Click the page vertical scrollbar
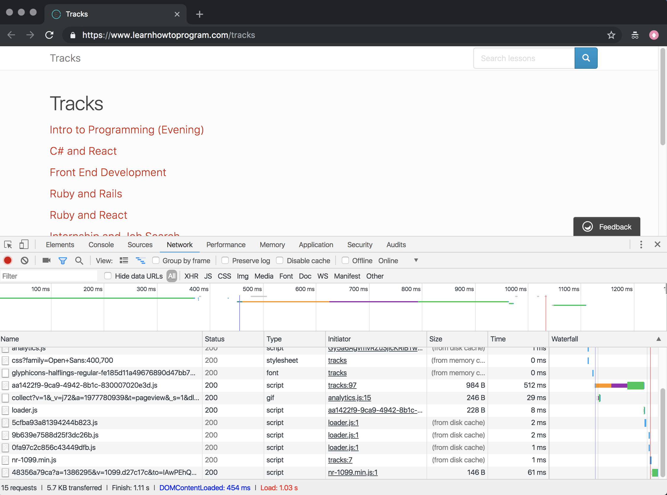Screen dimensions: 667x495 click(x=663, y=97)
